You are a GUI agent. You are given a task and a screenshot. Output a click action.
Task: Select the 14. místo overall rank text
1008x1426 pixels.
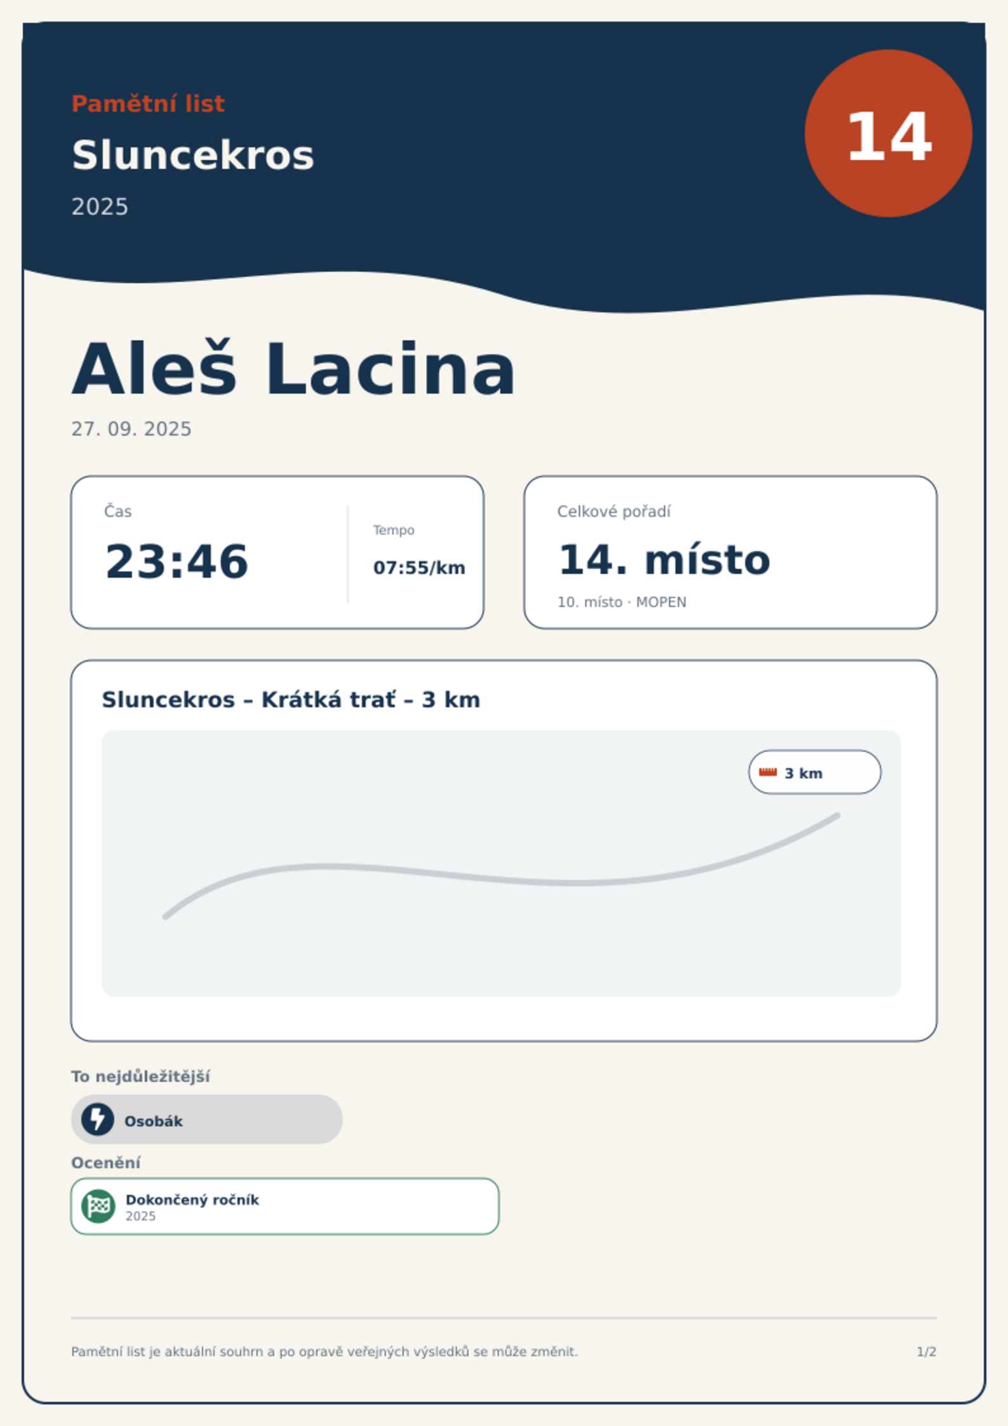(x=664, y=560)
